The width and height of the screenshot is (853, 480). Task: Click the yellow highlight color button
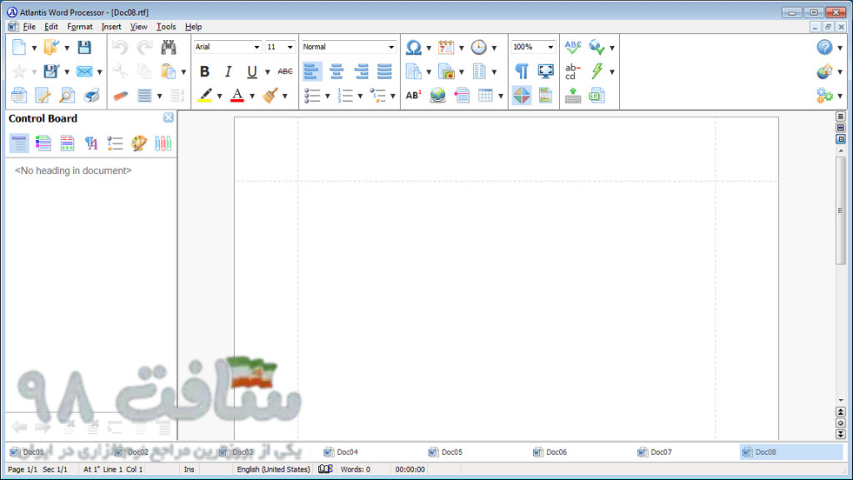click(205, 96)
